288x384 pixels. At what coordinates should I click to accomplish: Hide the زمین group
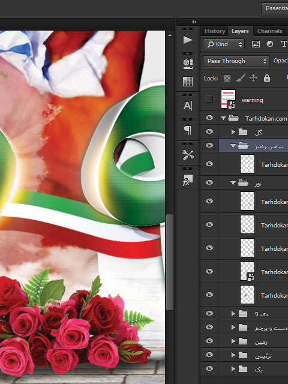(x=209, y=341)
